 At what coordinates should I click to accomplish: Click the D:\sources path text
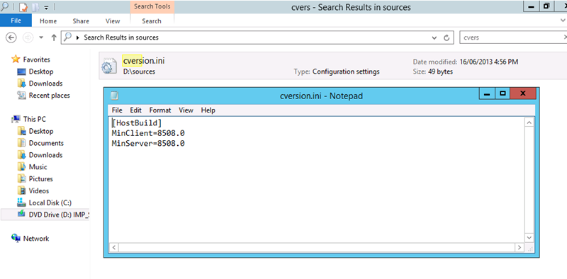139,72
